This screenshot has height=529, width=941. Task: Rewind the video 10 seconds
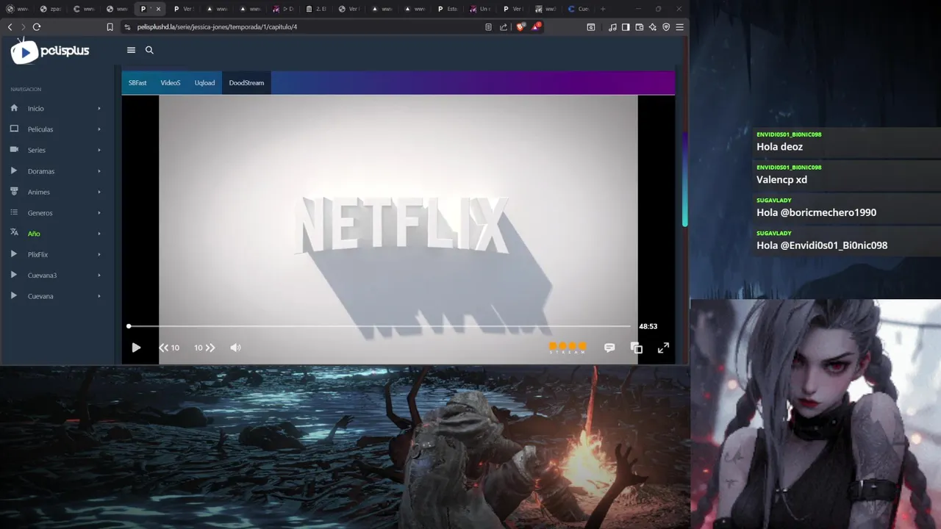point(169,348)
